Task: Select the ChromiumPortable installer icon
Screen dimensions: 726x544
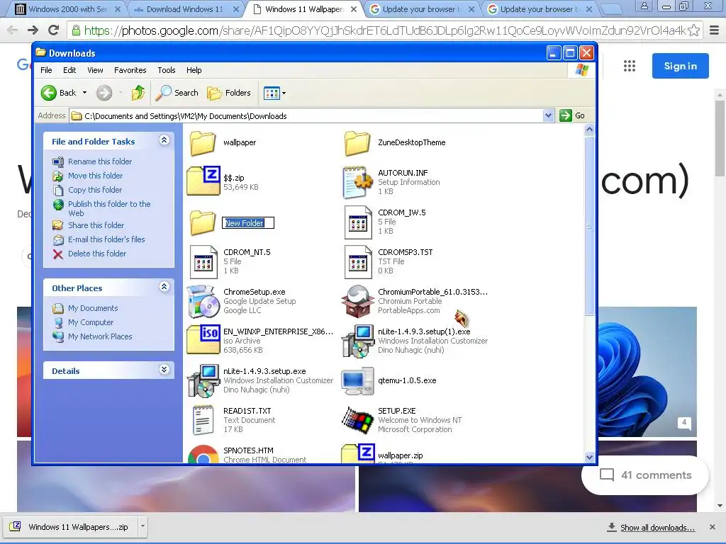Action: coord(357,302)
